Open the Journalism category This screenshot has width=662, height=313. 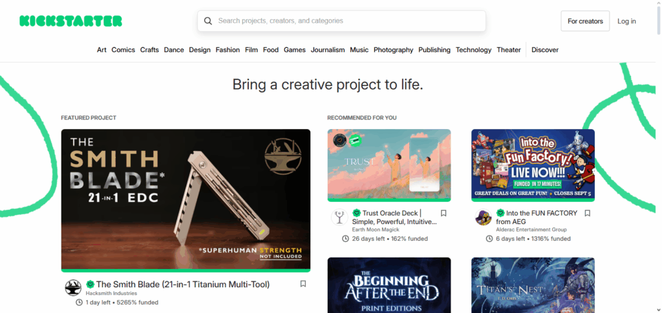[x=328, y=50]
